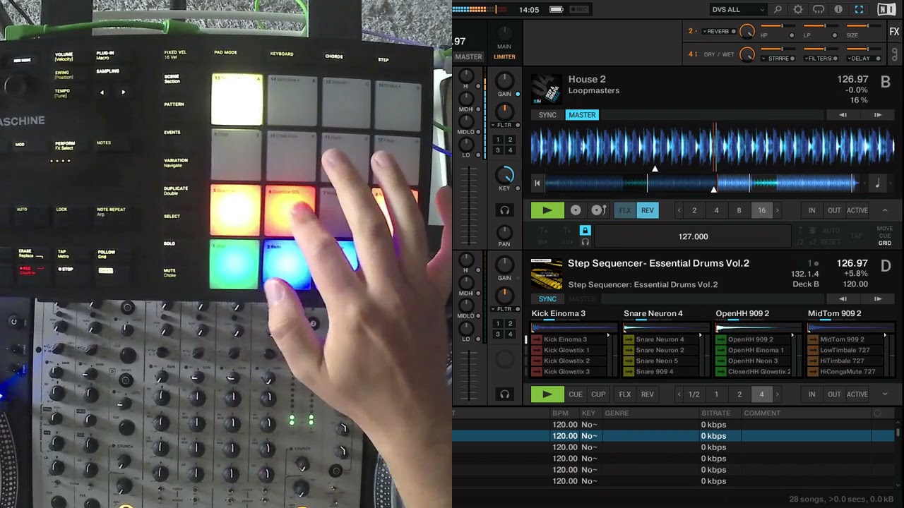The width and height of the screenshot is (904, 508).
Task: Click the NI logo in Traktor header
Action: pyautogui.click(x=886, y=10)
